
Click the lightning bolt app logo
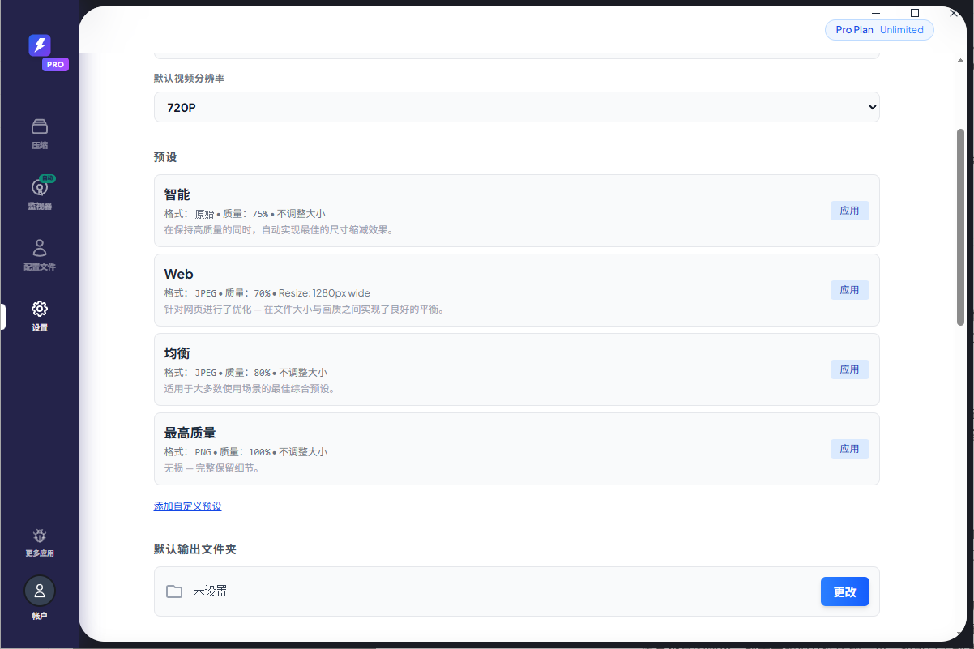(x=40, y=45)
